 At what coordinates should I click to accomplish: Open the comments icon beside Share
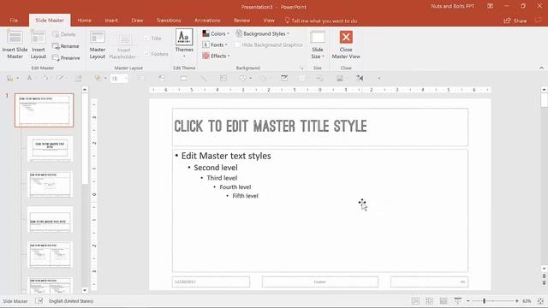point(539,21)
